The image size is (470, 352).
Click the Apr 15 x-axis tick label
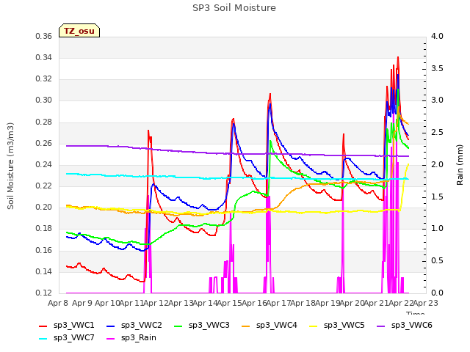click(230, 303)
